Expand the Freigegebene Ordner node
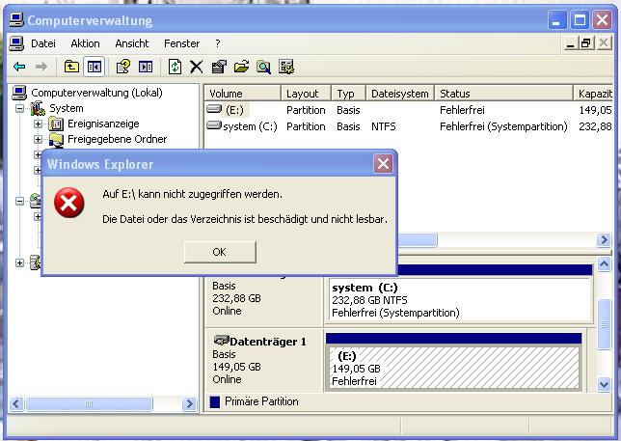 (38, 140)
